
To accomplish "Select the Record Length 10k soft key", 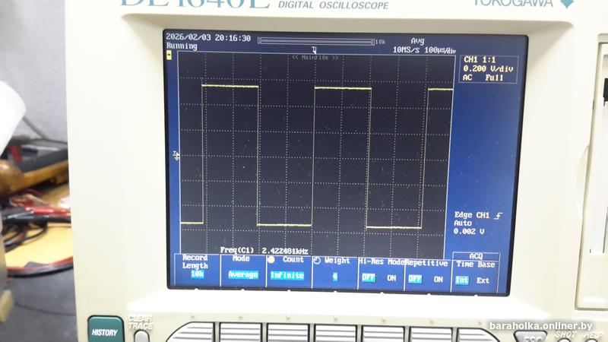I will [x=197, y=271].
